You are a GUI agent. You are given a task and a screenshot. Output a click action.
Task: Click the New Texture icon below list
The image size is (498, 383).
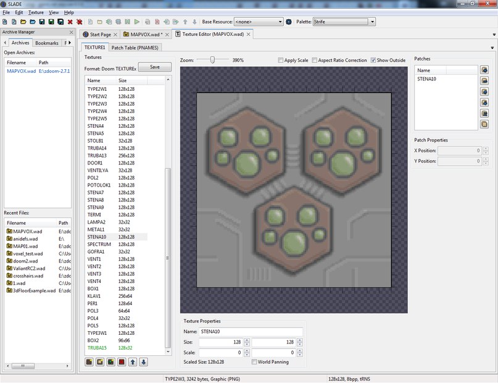(89, 362)
